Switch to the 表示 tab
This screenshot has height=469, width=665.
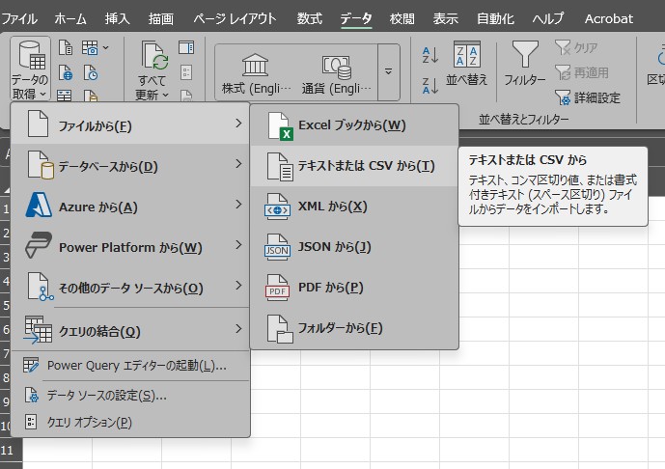[x=445, y=18]
